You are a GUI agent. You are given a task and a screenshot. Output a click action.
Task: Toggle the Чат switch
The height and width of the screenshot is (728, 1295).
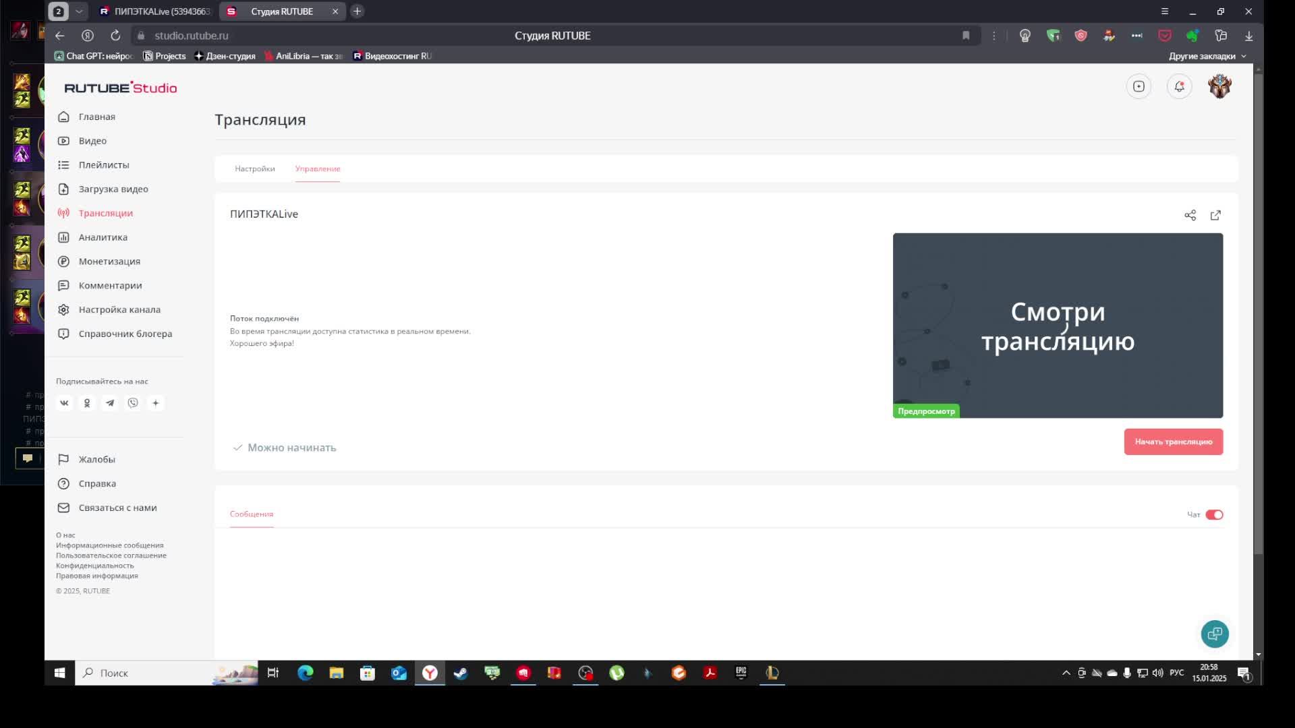click(x=1214, y=515)
